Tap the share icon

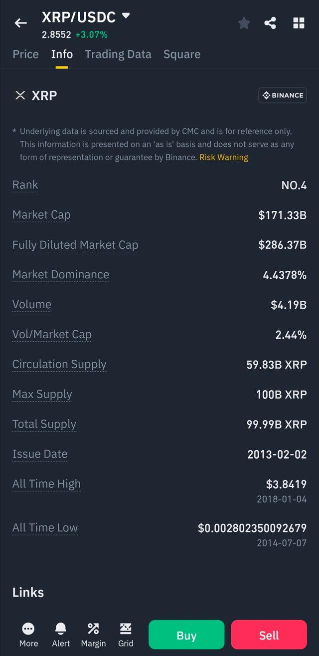pos(270,23)
